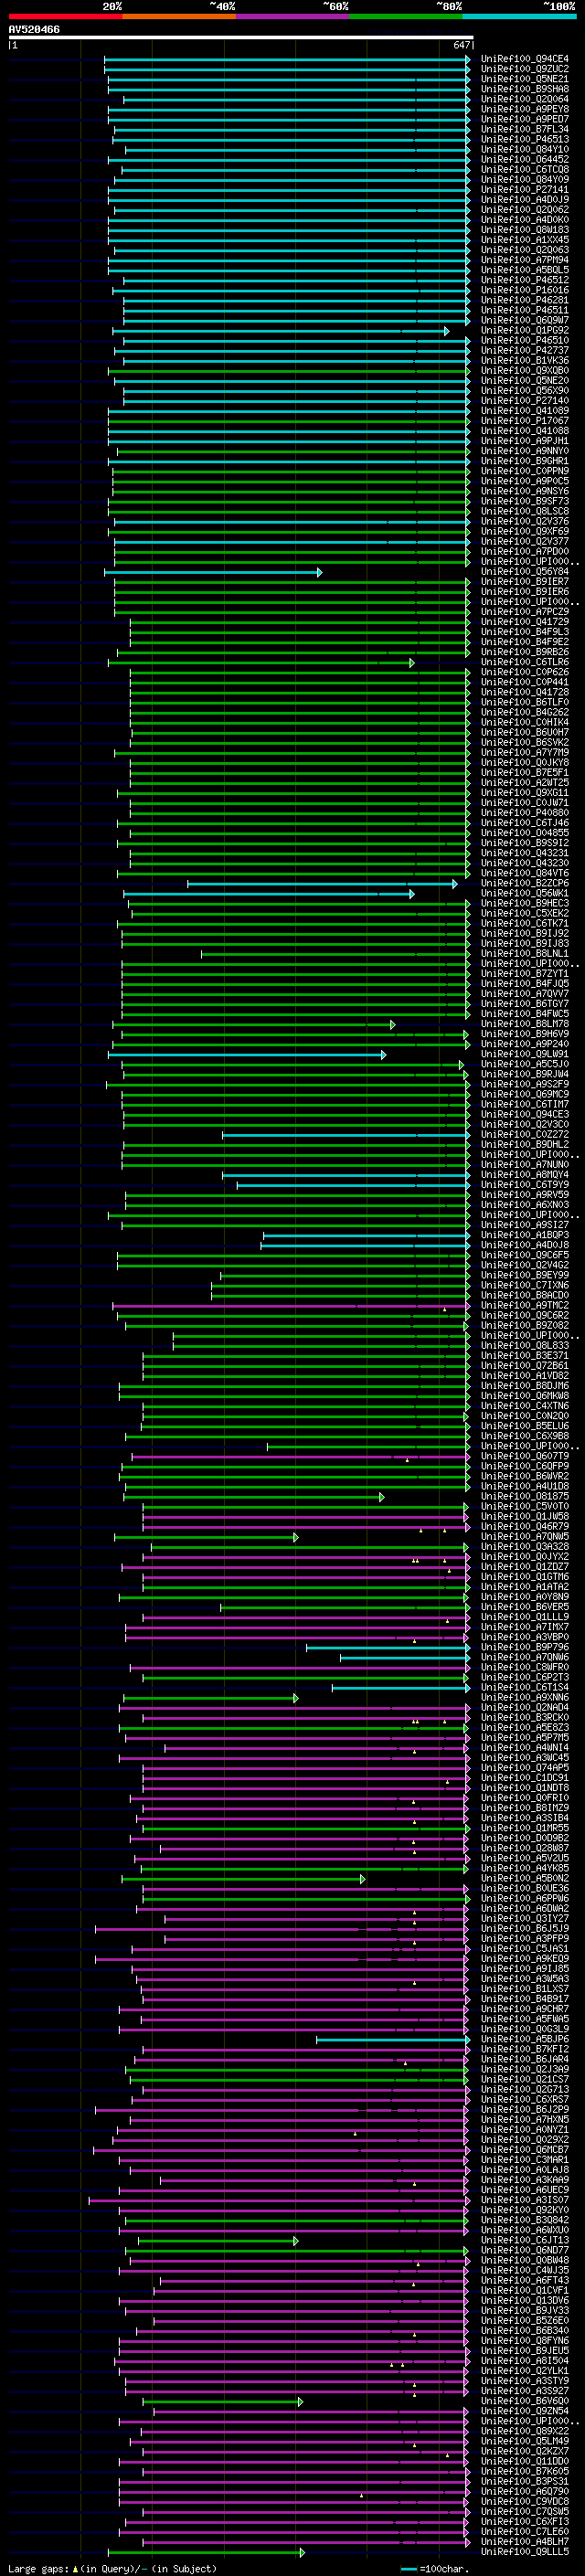
Task: Select hit UniRef100_Q94CE4
Action: click(x=524, y=59)
